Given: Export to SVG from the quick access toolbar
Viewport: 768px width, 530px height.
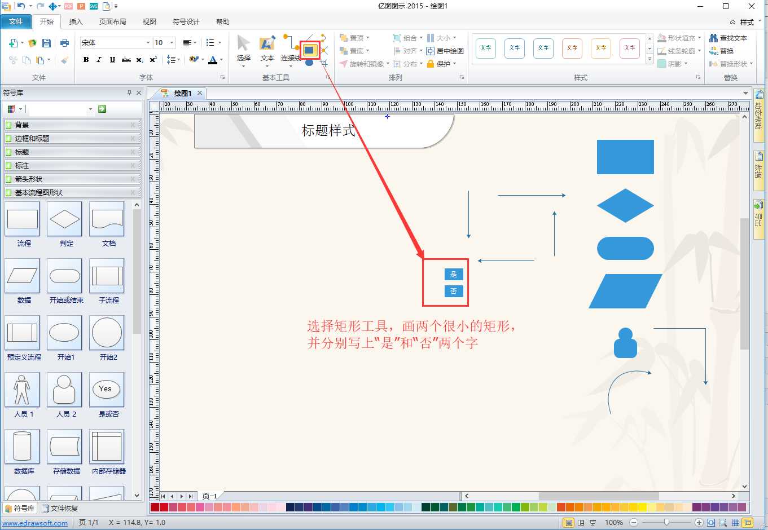Looking at the screenshot, I should click(94, 6).
